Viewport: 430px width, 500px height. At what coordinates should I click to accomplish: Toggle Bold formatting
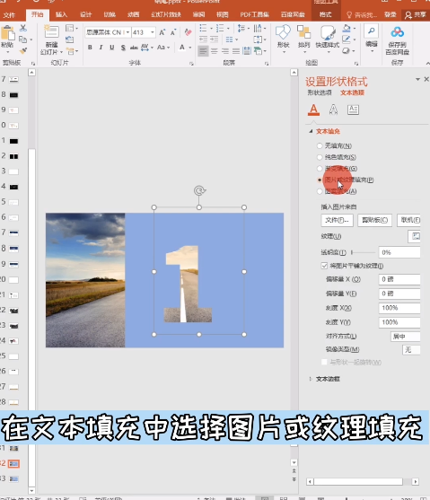pyautogui.click(x=90, y=48)
